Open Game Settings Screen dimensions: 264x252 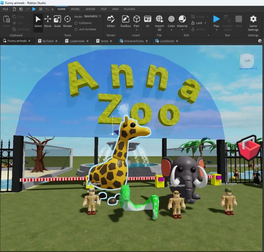pyautogui.click(x=253, y=22)
